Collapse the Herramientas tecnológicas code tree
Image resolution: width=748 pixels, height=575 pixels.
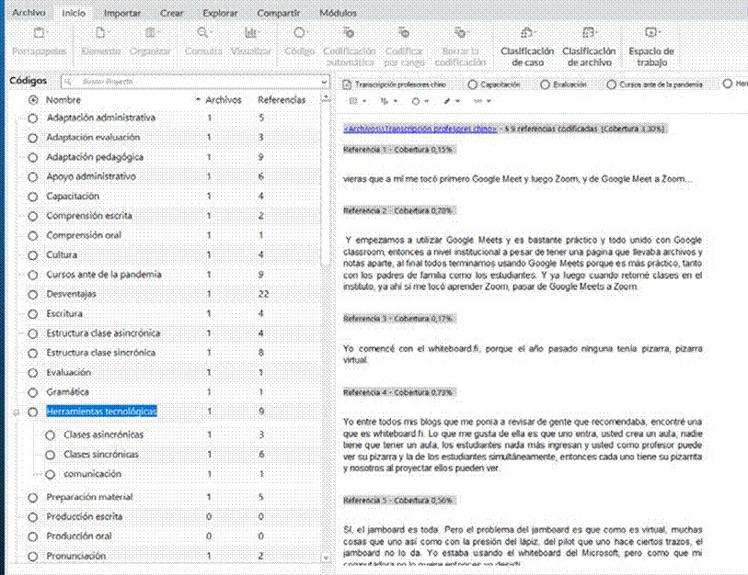tap(16, 412)
